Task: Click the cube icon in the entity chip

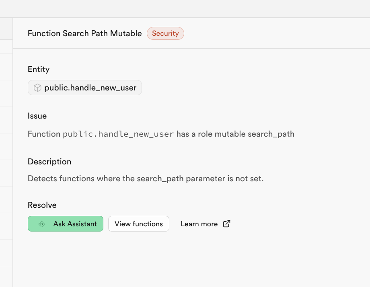Action: 37,88
